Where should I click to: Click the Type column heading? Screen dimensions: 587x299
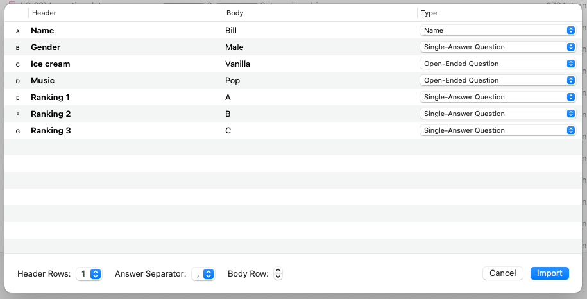pos(429,13)
